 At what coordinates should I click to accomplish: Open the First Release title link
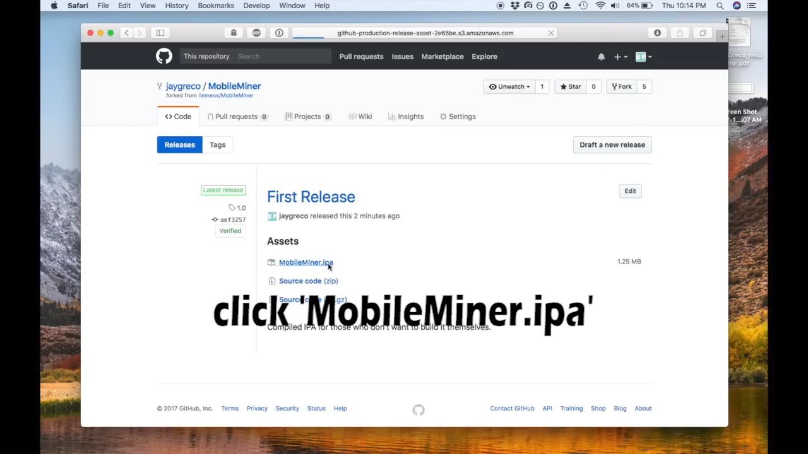311,197
